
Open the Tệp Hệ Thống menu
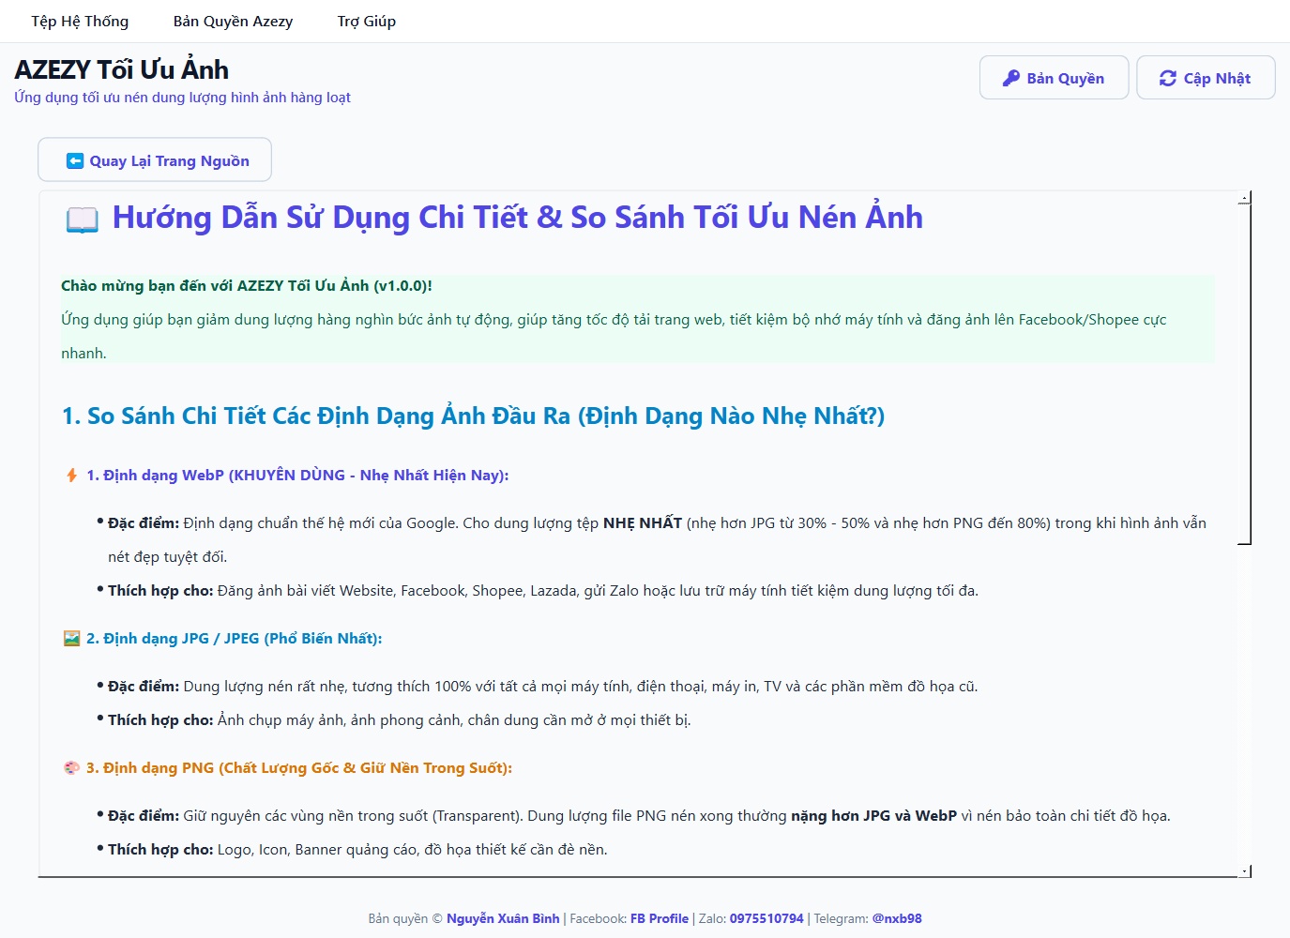point(80,21)
